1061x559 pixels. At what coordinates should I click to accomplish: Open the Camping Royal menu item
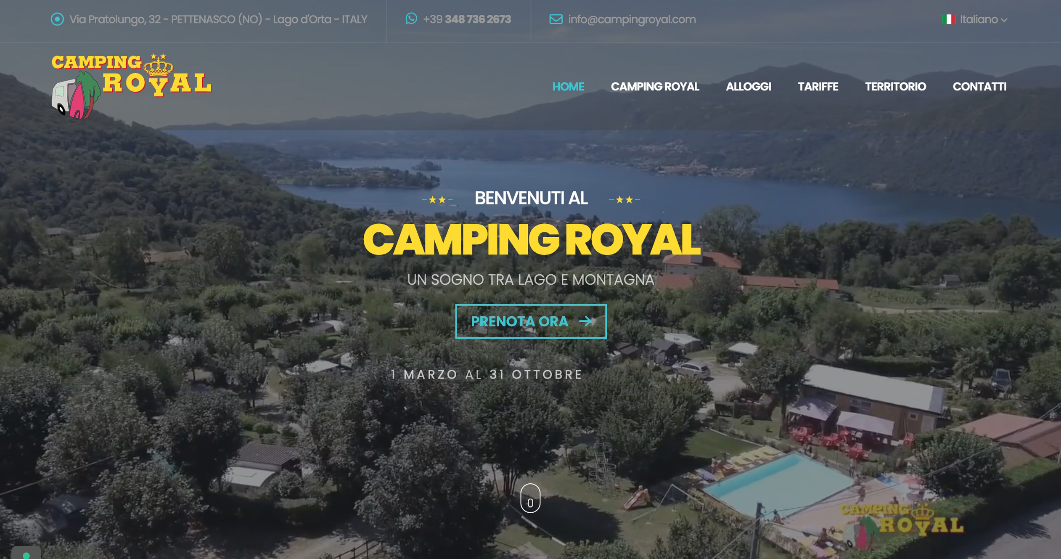(x=655, y=87)
